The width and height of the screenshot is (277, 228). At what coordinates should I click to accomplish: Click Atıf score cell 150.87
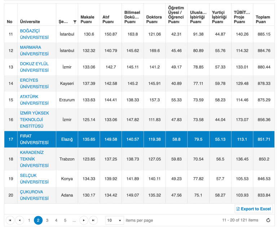point(111,34)
